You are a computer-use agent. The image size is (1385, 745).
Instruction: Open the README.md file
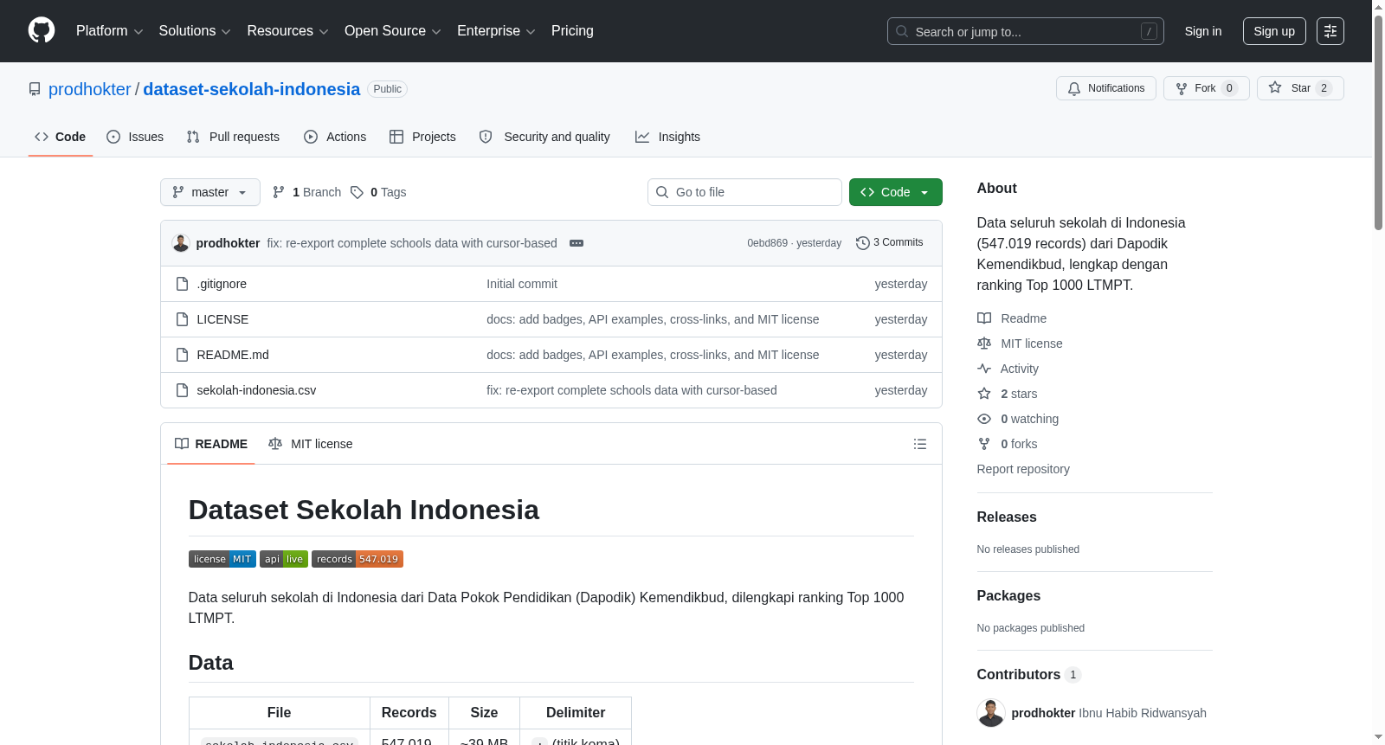(233, 355)
